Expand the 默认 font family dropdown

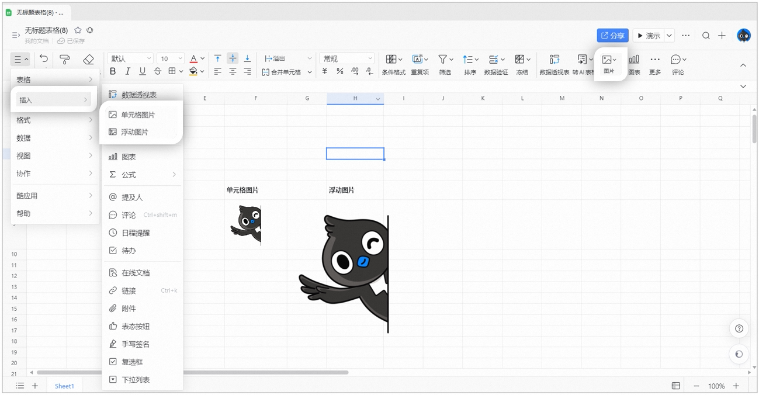[x=130, y=58]
